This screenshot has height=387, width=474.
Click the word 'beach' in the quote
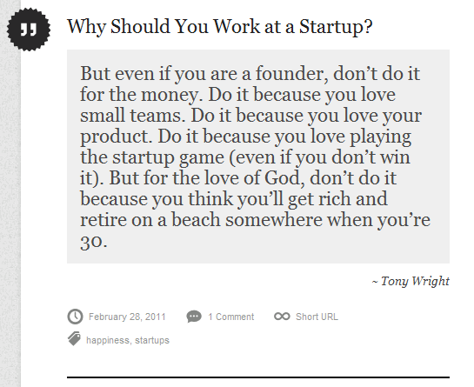(x=196, y=219)
